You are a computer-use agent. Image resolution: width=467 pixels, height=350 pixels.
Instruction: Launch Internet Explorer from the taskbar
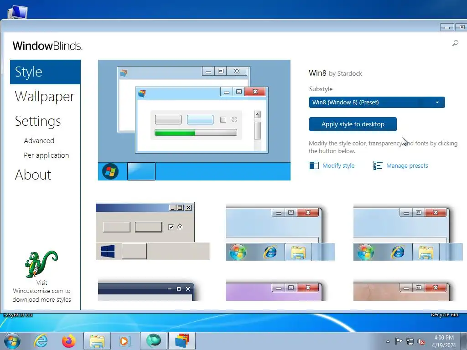[41, 341]
